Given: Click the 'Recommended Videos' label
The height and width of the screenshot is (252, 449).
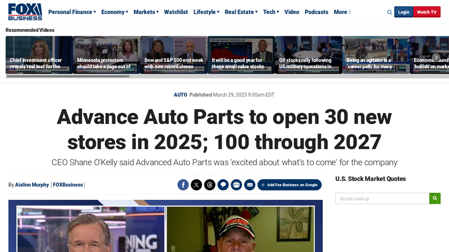Looking at the screenshot, I should (30, 30).
